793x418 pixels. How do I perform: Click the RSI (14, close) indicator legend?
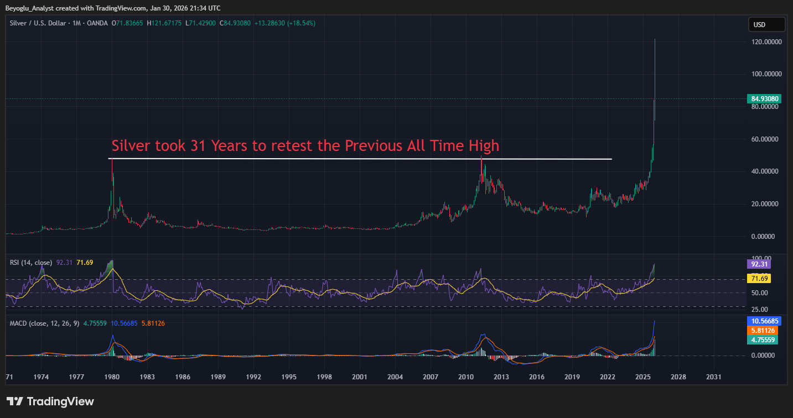31,263
